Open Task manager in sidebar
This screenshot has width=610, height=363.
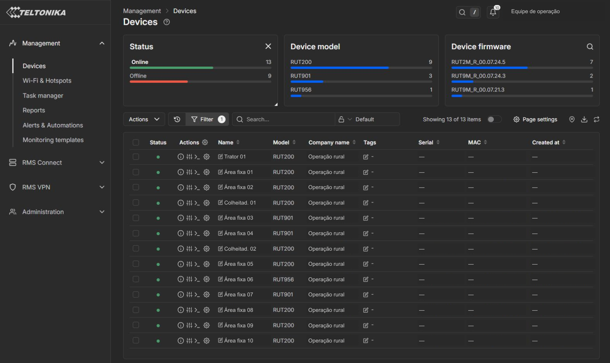pyautogui.click(x=43, y=96)
